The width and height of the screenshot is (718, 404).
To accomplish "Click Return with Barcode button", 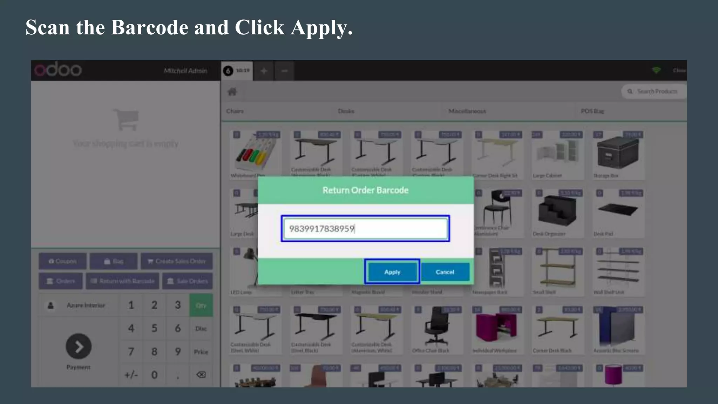I will click(123, 281).
